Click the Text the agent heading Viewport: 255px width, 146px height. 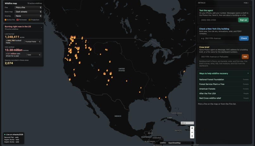[206, 10]
